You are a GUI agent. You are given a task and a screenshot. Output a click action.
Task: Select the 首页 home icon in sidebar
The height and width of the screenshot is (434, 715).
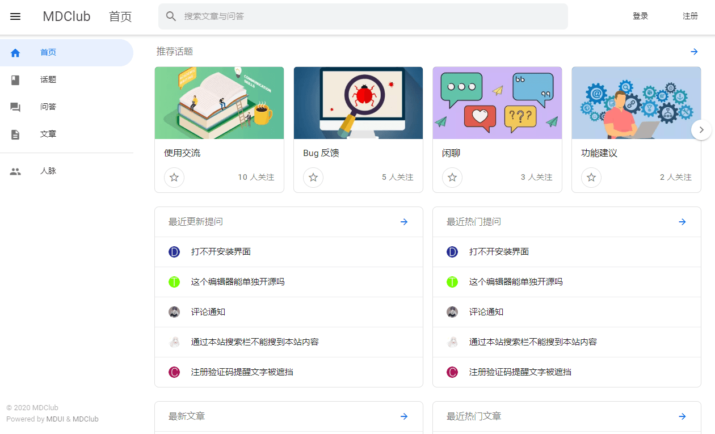15,52
